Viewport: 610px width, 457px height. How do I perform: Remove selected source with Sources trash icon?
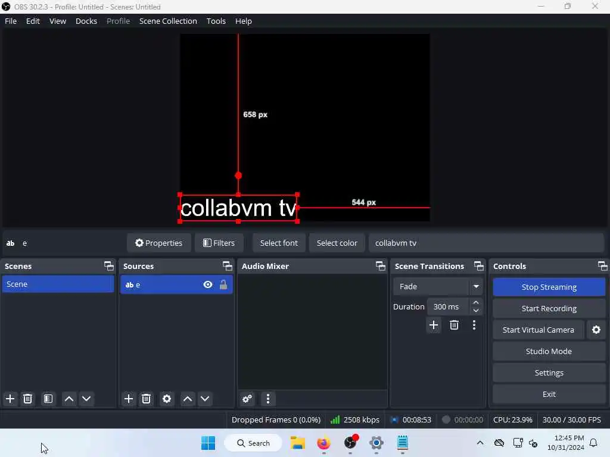147,399
